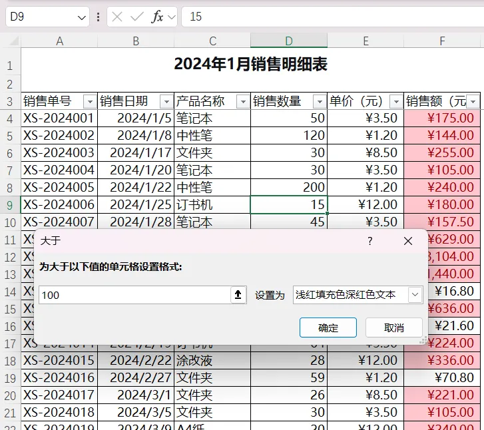Select column E header
Screen dimensions: 484x430
(x=365, y=41)
